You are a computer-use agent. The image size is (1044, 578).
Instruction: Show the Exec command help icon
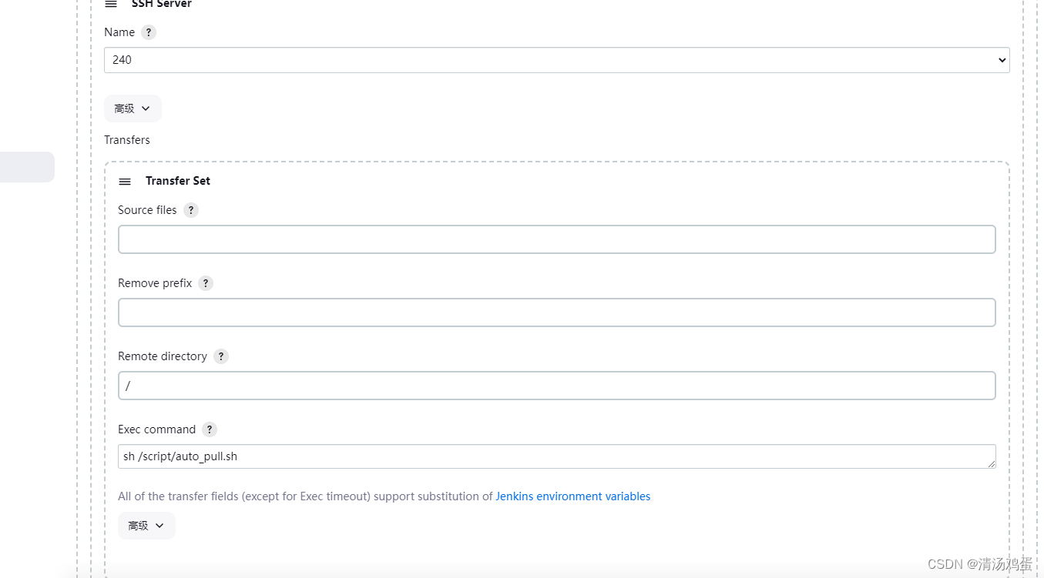(210, 429)
